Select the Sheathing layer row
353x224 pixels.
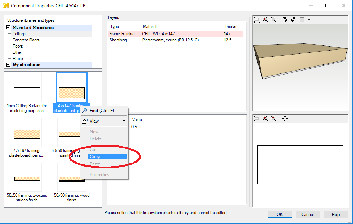(x=176, y=40)
